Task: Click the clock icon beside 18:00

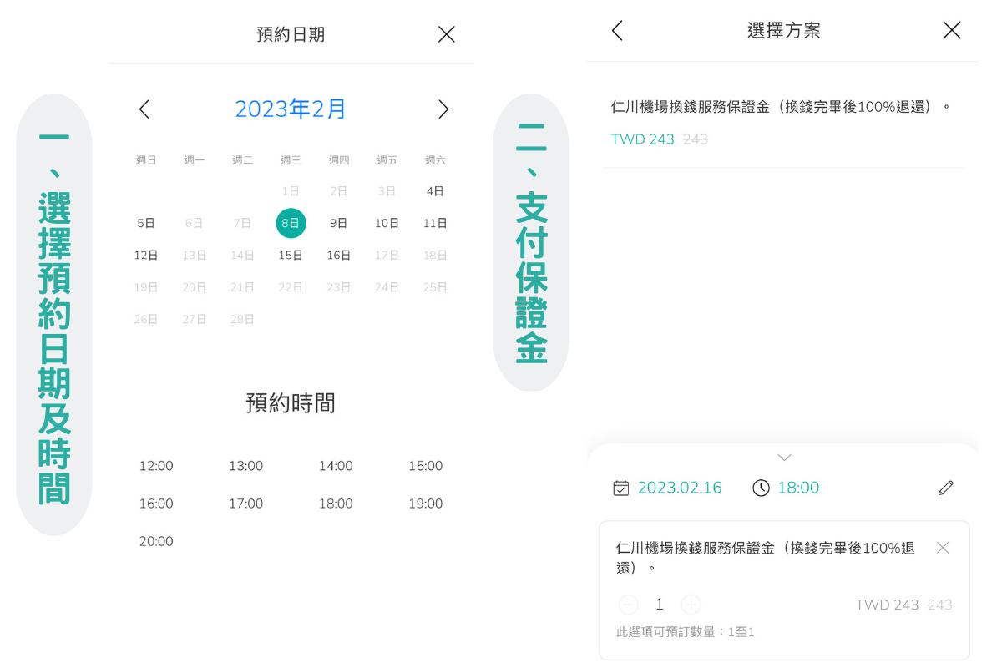Action: 761,488
